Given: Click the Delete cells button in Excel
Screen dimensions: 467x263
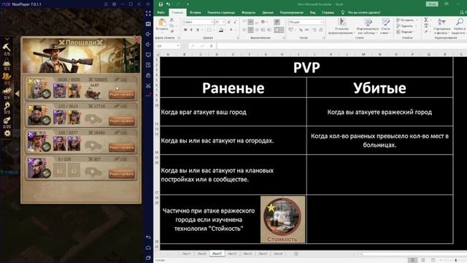Looking at the screenshot, I should click(405, 26).
